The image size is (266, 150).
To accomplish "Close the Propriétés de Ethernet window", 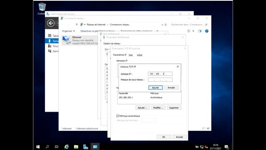I will 183,37.
